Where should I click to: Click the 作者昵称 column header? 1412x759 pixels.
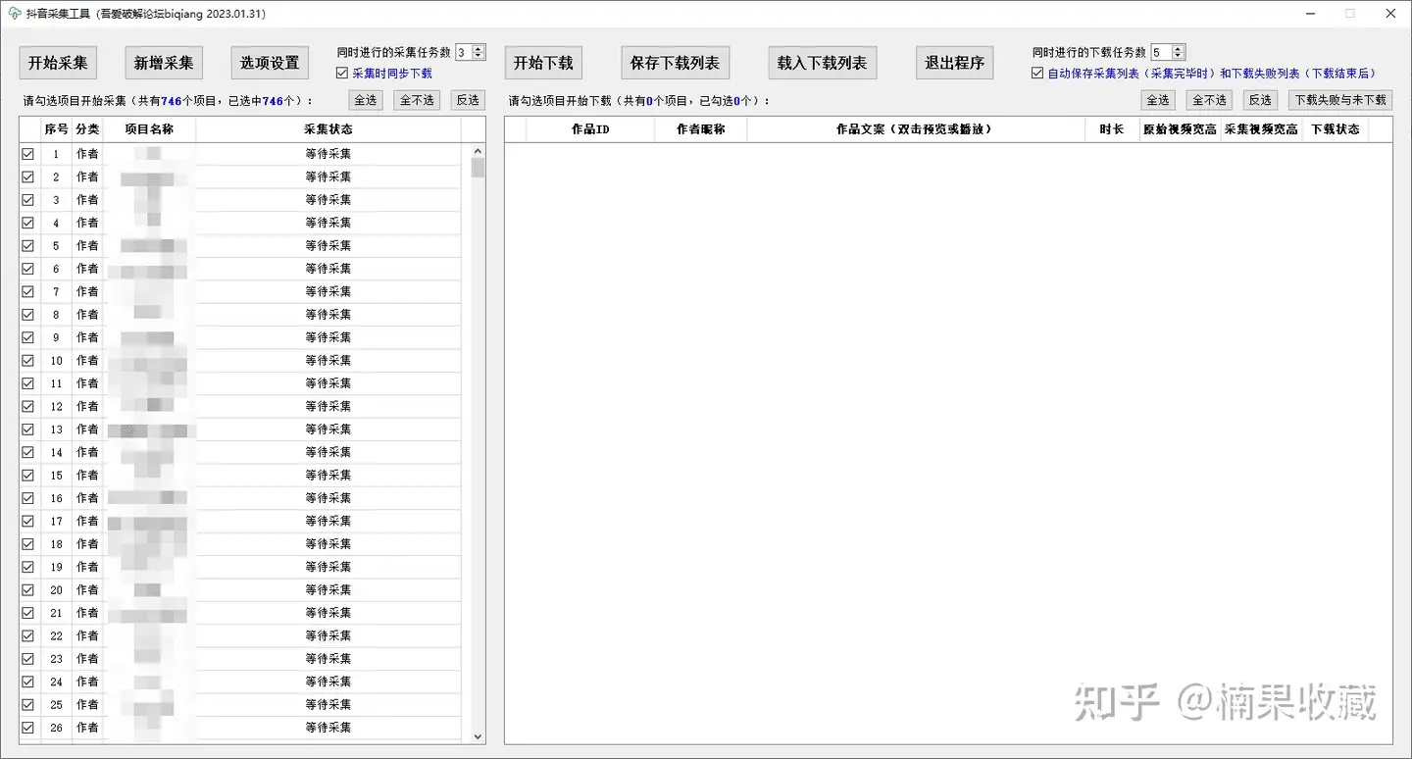click(x=701, y=129)
